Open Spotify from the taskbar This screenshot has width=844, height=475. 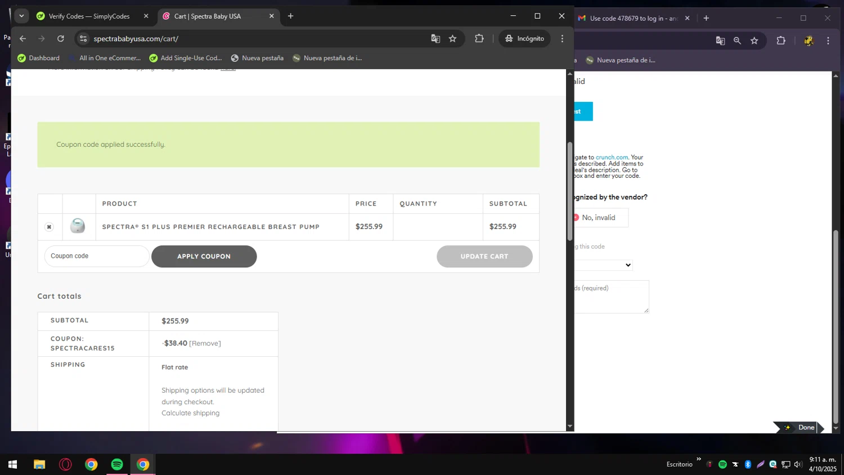[x=117, y=464]
